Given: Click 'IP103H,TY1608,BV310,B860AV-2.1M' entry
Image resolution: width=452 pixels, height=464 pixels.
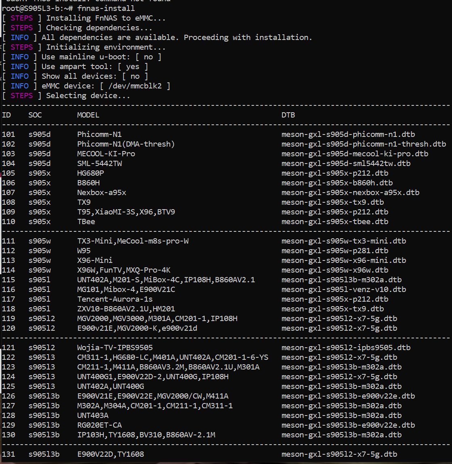Looking at the screenshot, I should click(x=146, y=435).
